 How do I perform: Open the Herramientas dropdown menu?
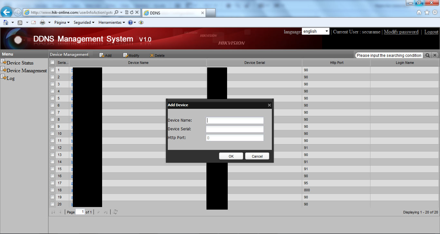coord(112,22)
